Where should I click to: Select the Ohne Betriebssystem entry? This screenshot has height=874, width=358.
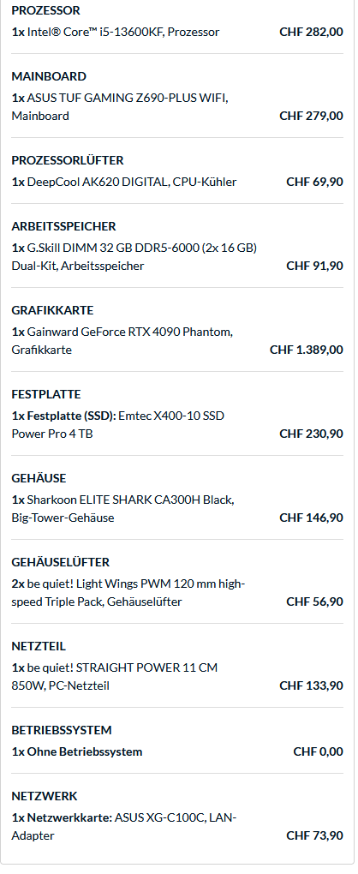[x=77, y=751]
